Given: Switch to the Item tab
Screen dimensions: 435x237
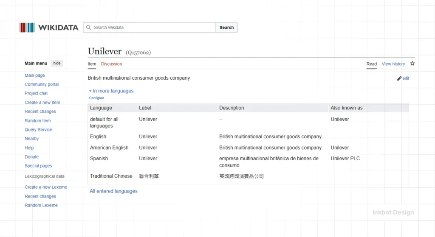Looking at the screenshot, I should (x=92, y=64).
